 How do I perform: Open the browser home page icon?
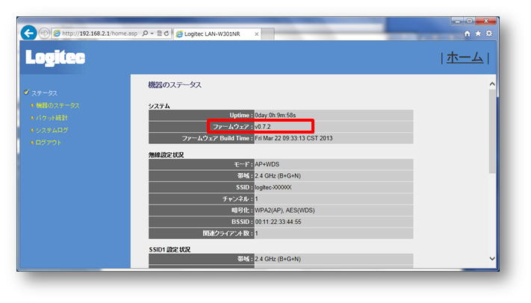click(468, 33)
